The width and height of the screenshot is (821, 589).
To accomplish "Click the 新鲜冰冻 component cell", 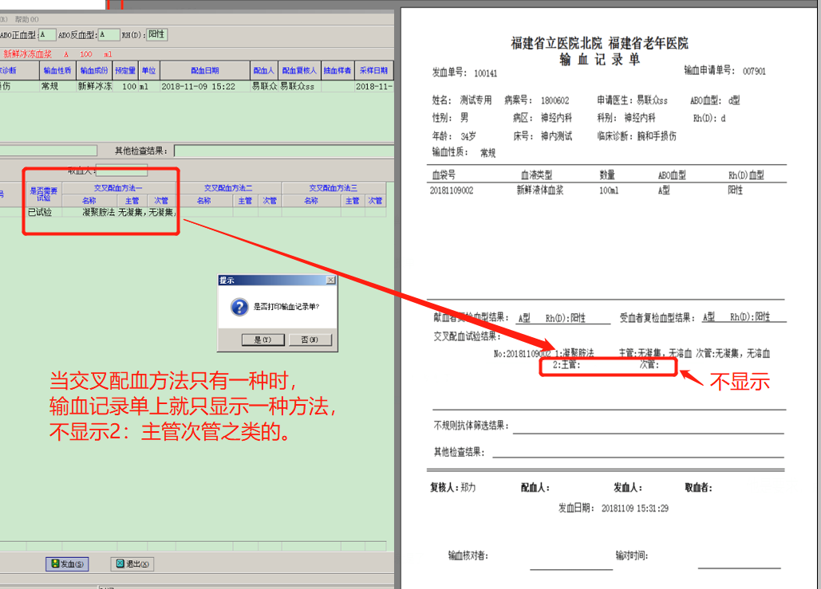I will click(x=95, y=87).
